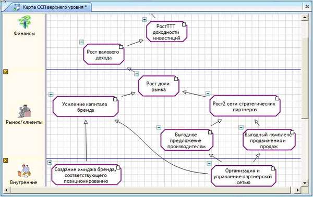Click the Внутренние perspective icon
Viewport: 313px width, 197px height.
tap(24, 170)
